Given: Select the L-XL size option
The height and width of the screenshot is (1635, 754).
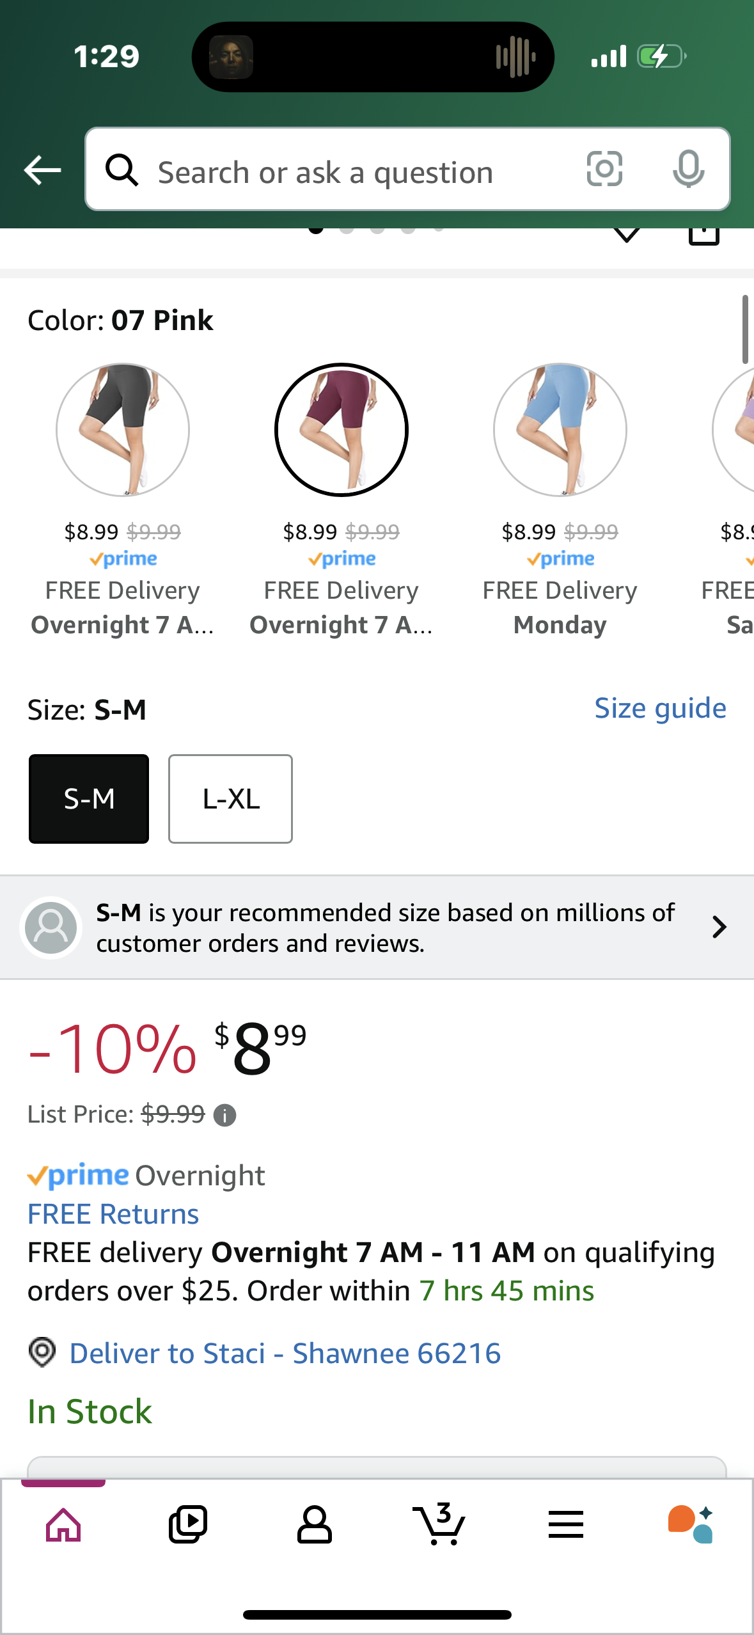Looking at the screenshot, I should (230, 799).
